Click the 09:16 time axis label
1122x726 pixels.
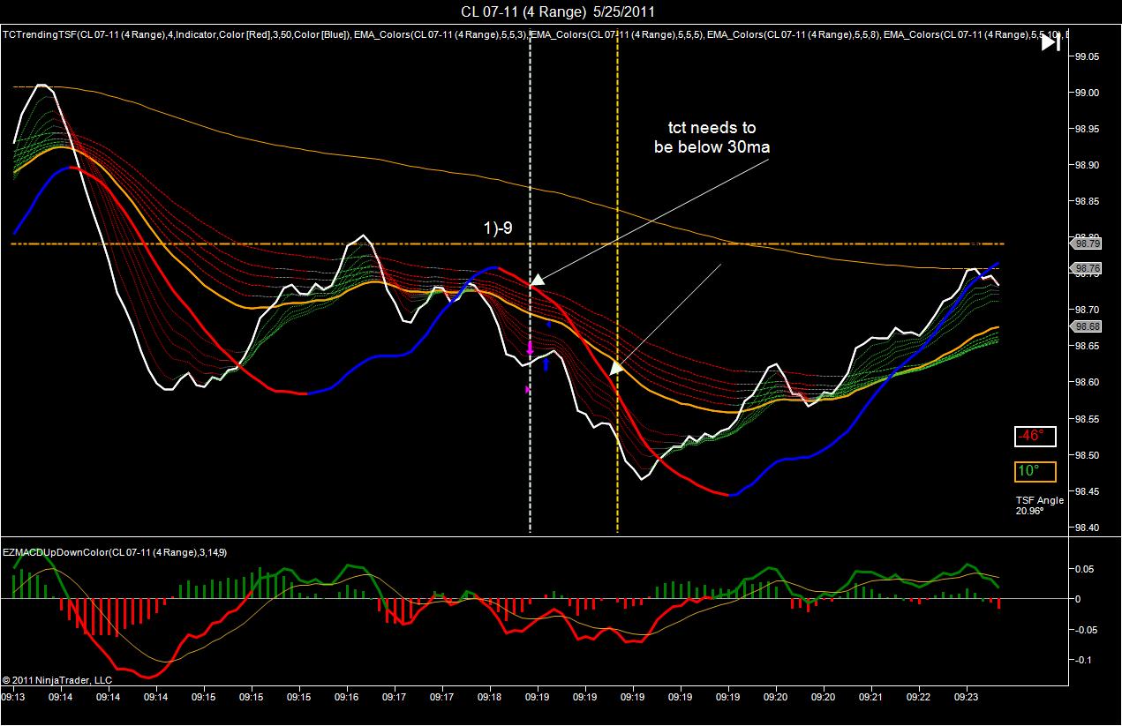(347, 696)
